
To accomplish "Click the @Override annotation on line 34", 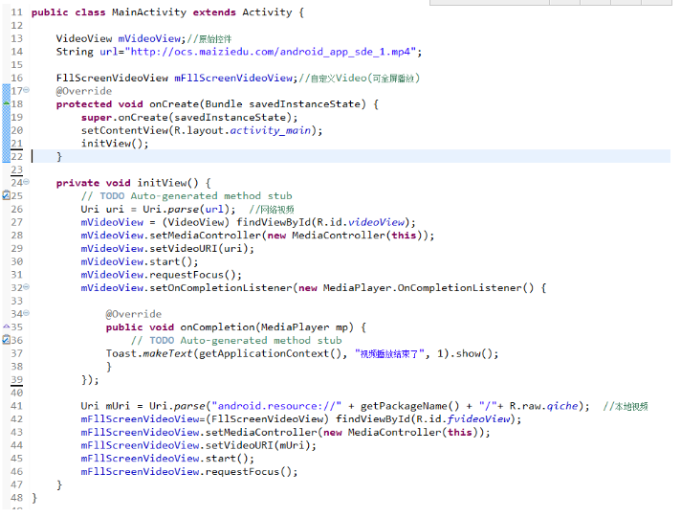I will pos(133,314).
